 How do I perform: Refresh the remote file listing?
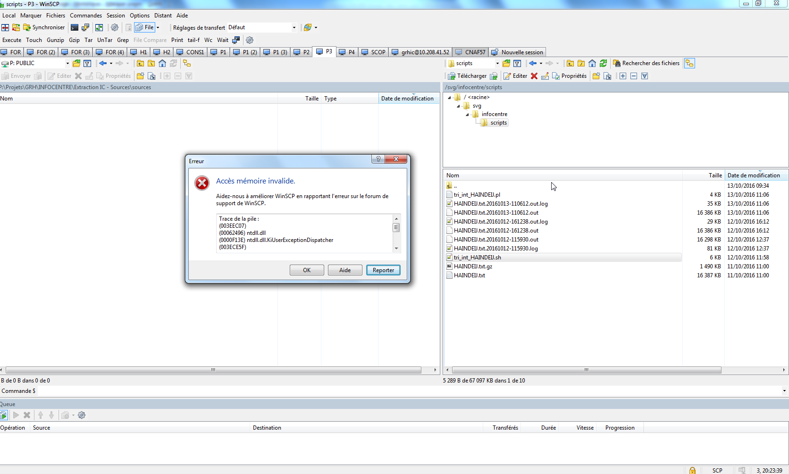coord(603,63)
